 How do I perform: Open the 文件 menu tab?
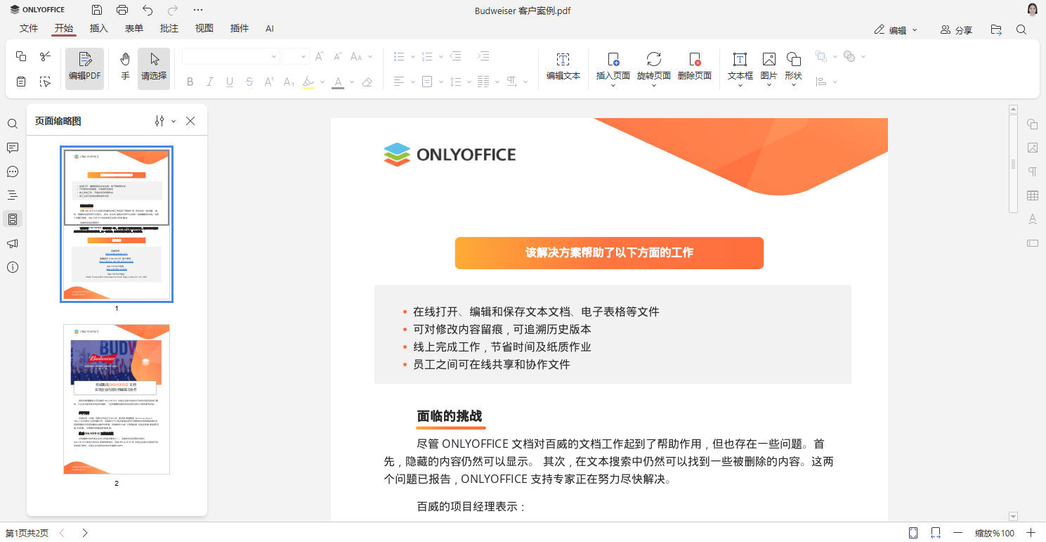29,28
